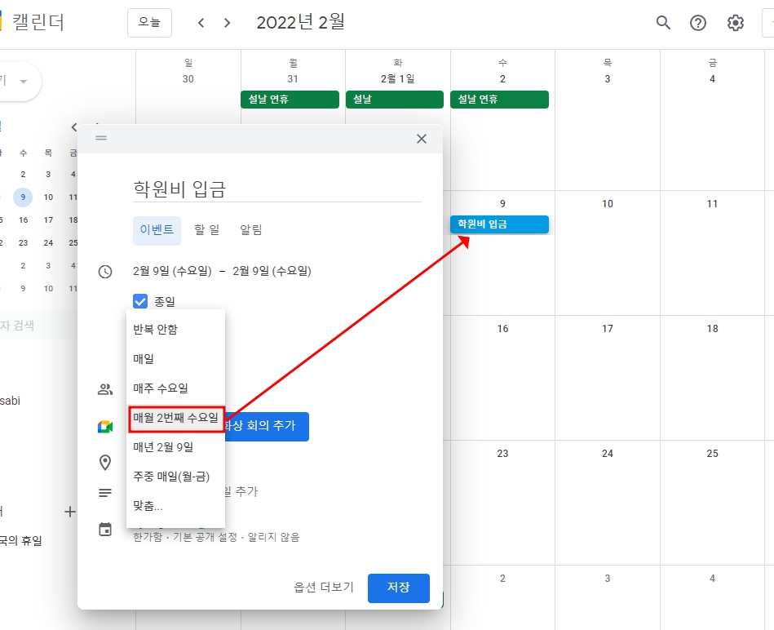Image resolution: width=774 pixels, height=630 pixels.
Task: Click the location pin icon
Action: [105, 463]
